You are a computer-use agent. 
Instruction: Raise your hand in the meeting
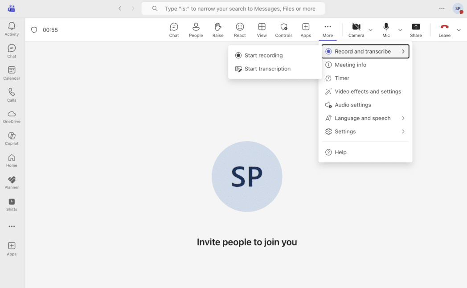point(218,30)
